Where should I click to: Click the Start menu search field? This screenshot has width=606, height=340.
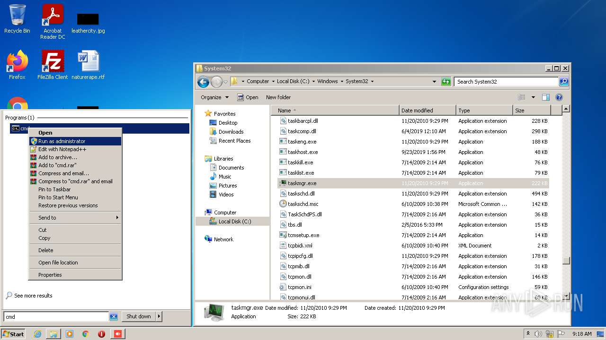coord(56,317)
